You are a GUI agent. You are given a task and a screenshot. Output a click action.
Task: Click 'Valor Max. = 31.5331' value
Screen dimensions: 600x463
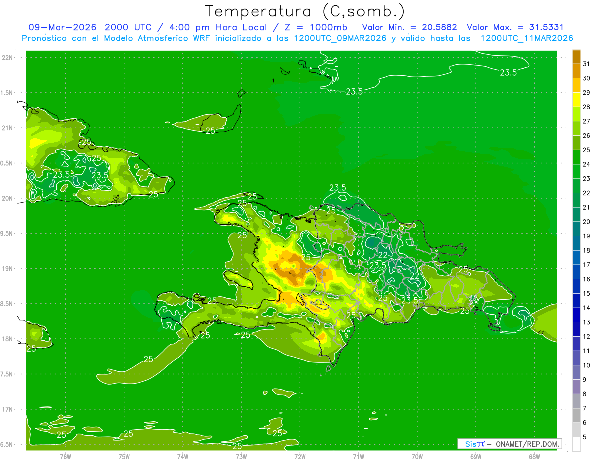click(x=515, y=27)
